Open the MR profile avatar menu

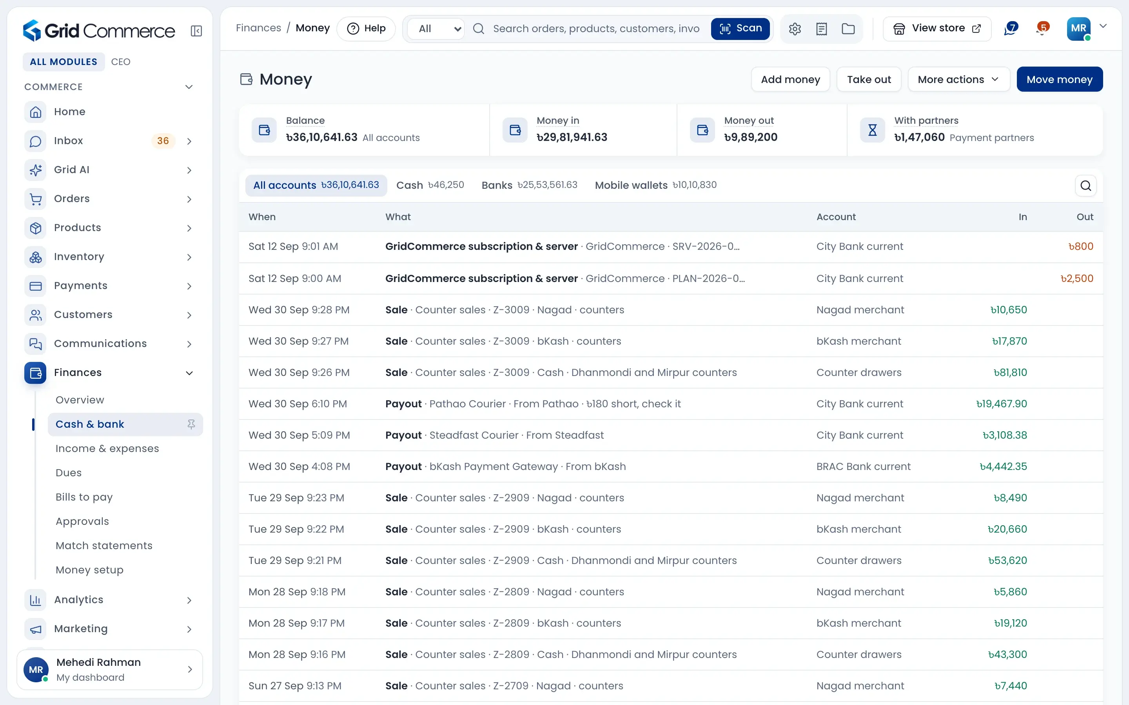click(x=1078, y=29)
